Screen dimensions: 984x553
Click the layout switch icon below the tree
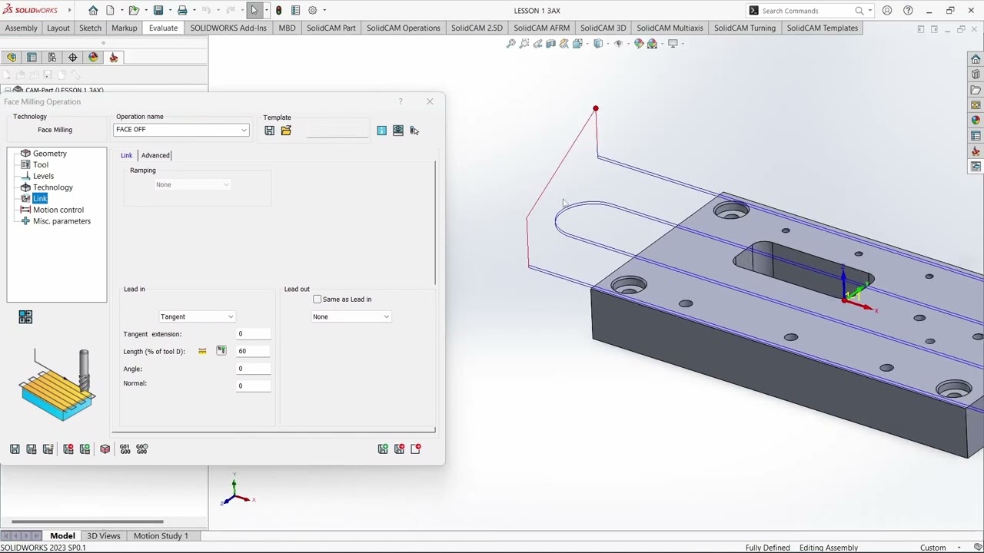pyautogui.click(x=25, y=317)
